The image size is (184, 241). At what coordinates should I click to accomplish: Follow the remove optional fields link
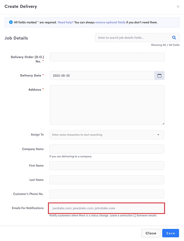coord(110,22)
